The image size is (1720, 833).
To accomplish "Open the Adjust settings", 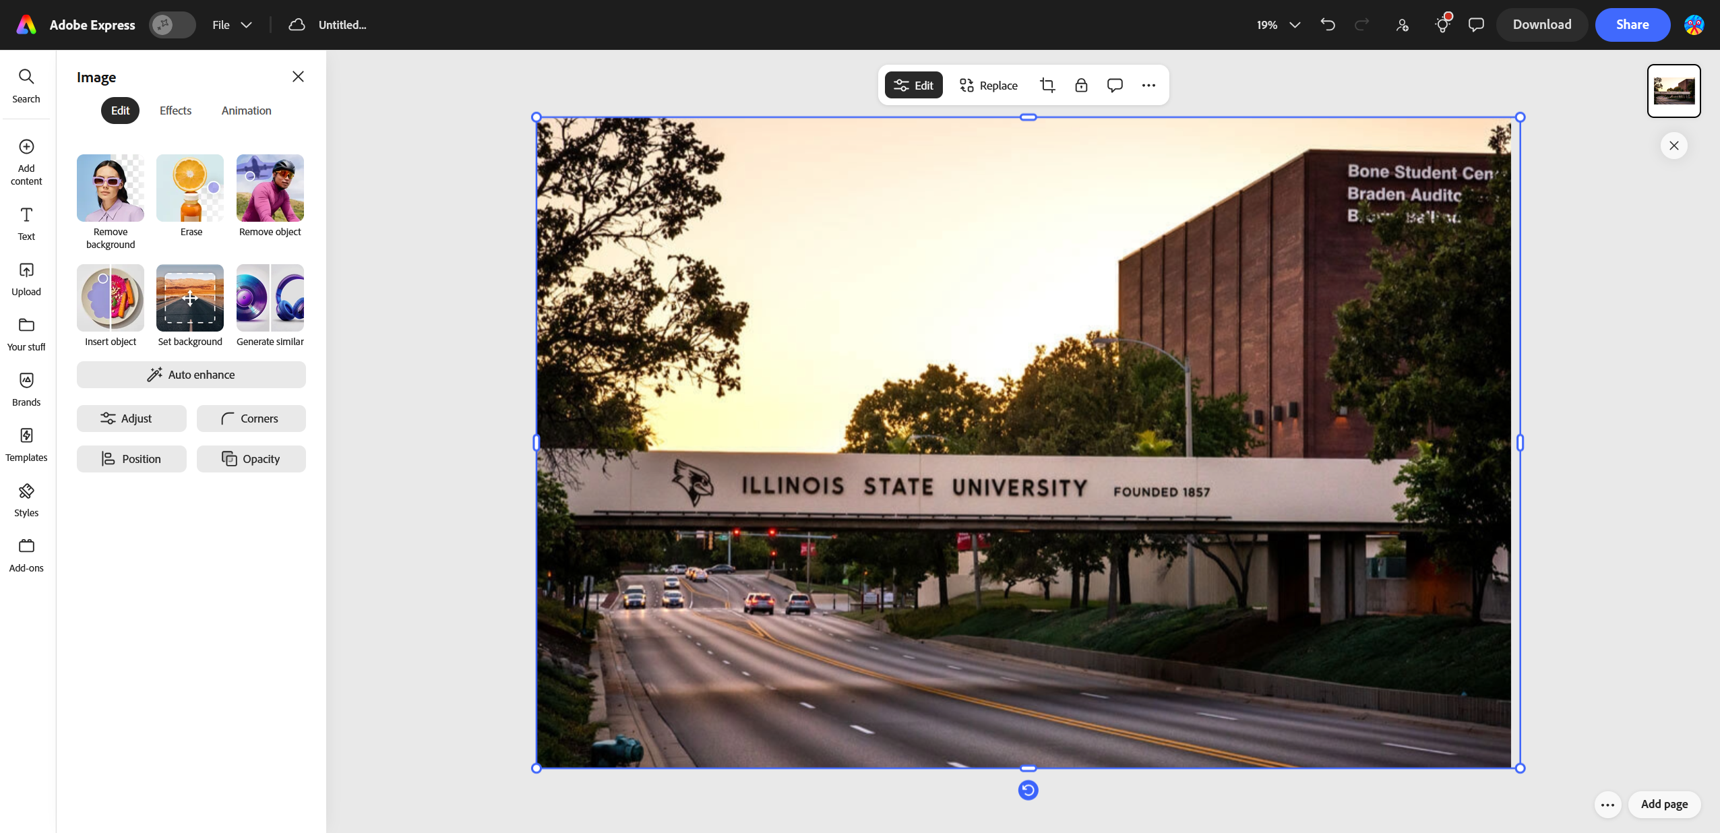I will 131,419.
